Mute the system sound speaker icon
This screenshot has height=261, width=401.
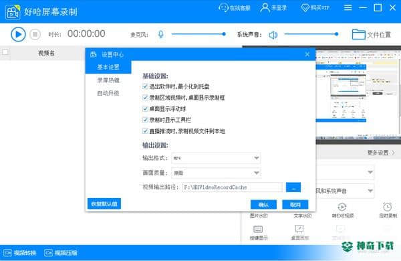273,35
